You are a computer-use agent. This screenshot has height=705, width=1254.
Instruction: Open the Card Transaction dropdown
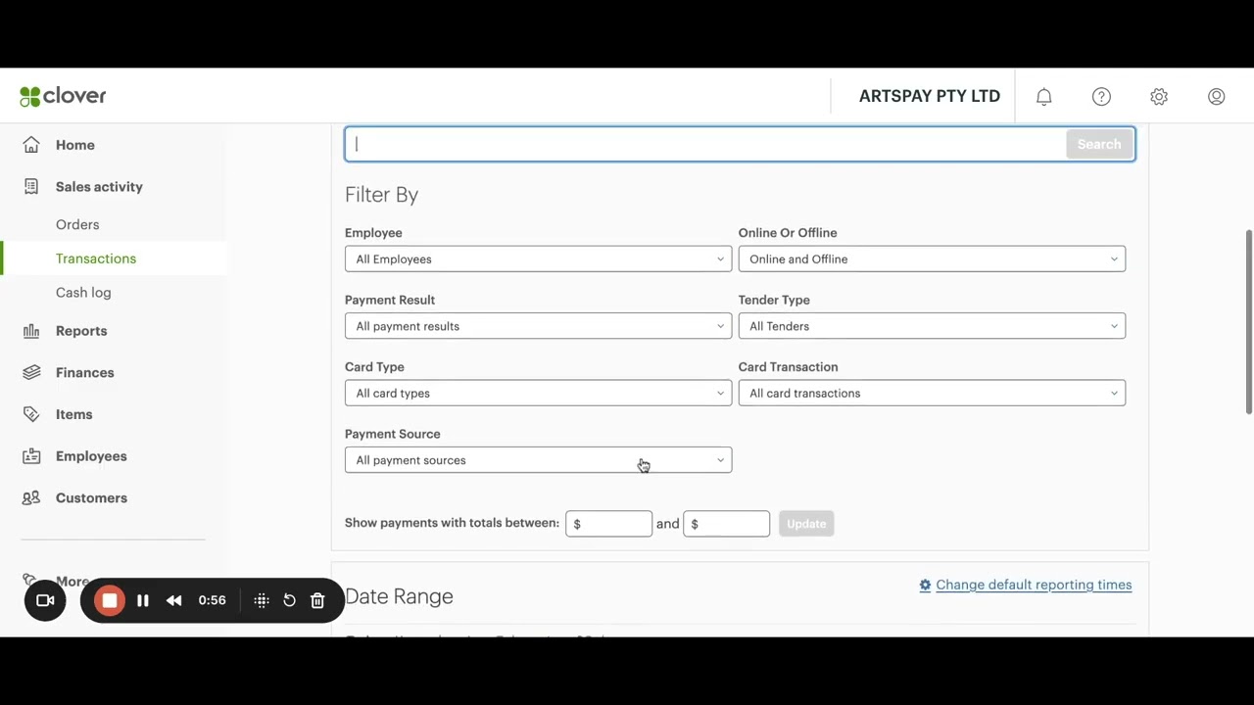(932, 393)
